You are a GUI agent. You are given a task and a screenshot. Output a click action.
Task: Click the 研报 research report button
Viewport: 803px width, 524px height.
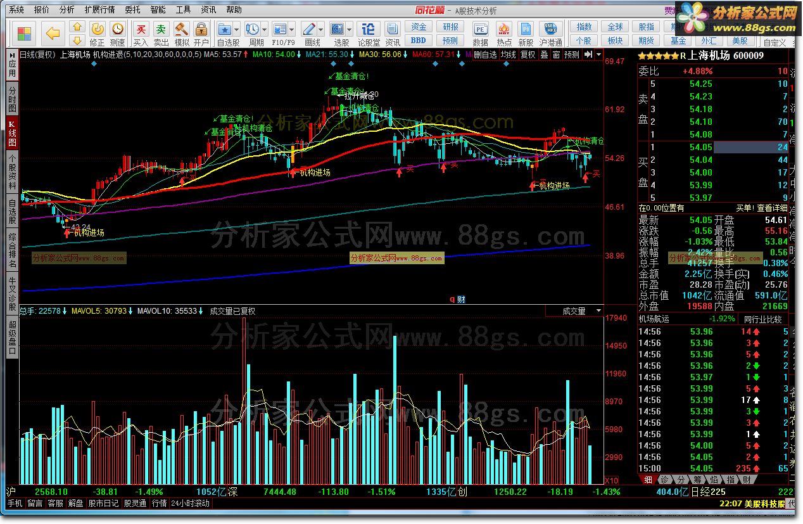(450, 27)
